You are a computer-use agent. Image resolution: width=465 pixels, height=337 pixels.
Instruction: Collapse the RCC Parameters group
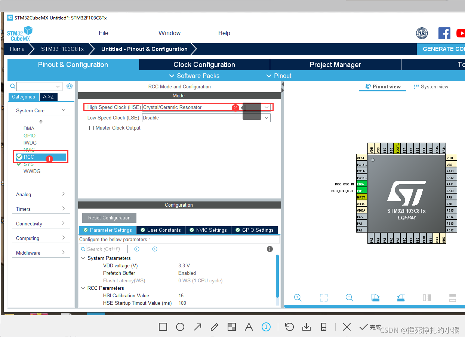click(83, 288)
